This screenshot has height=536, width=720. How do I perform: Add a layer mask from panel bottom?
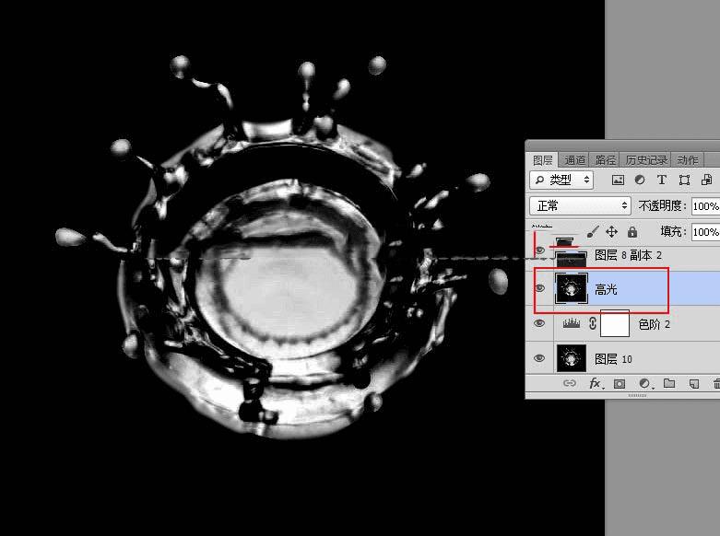pyautogui.click(x=620, y=384)
